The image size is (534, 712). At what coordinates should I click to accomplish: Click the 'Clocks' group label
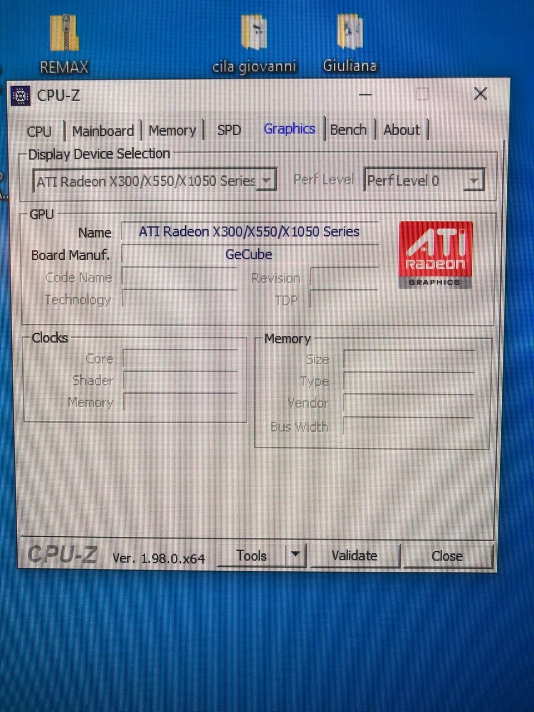coord(50,338)
